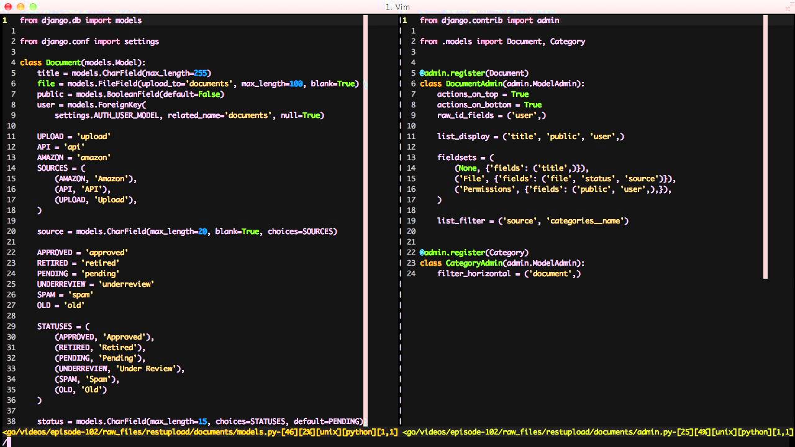Click the "APPROVED = 'approved'" line
Screen dimensions: 795x447
click(x=83, y=253)
